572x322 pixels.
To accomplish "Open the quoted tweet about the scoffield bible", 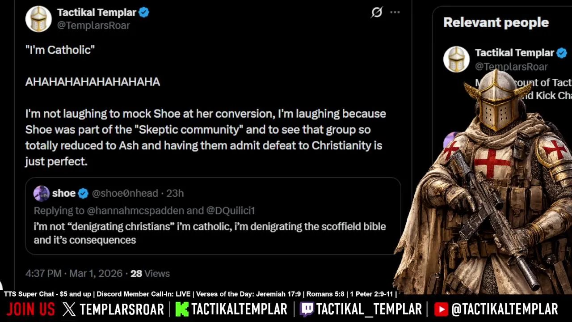I will tap(210, 233).
